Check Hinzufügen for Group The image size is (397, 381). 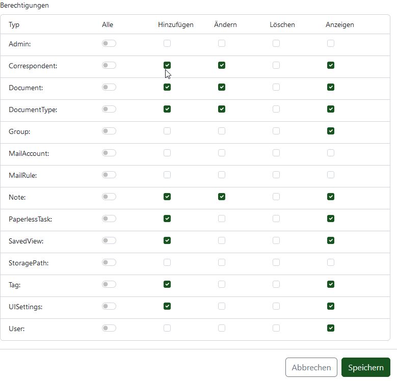167,131
